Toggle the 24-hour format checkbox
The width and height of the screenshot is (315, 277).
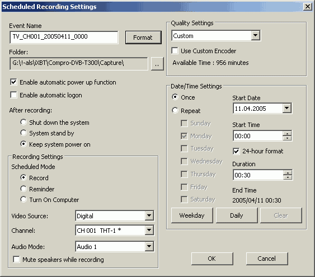[236, 151]
